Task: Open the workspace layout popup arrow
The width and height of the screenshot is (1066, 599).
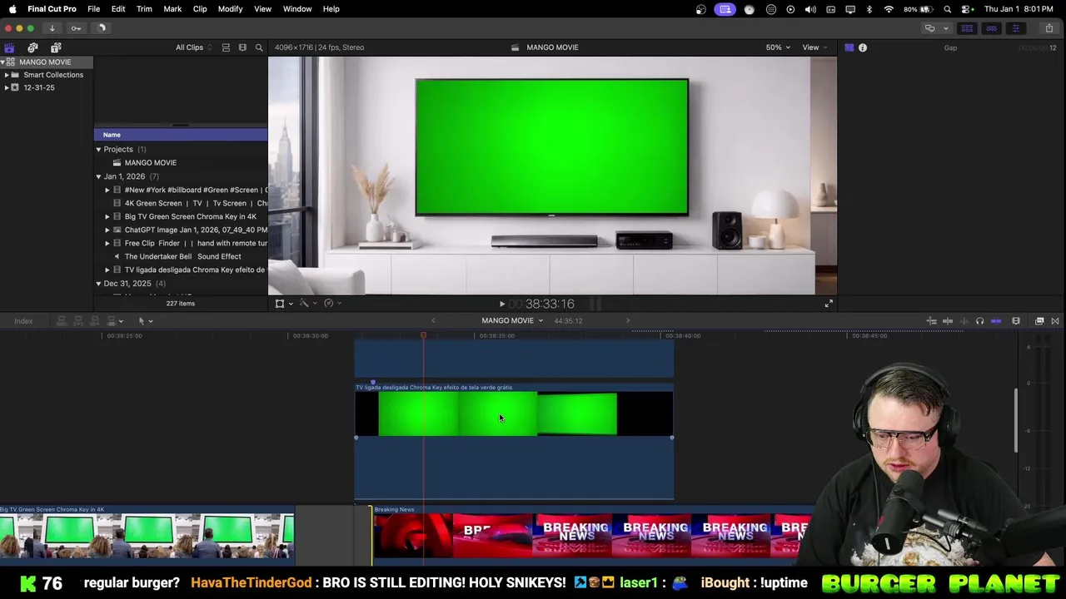Action: coord(945,28)
